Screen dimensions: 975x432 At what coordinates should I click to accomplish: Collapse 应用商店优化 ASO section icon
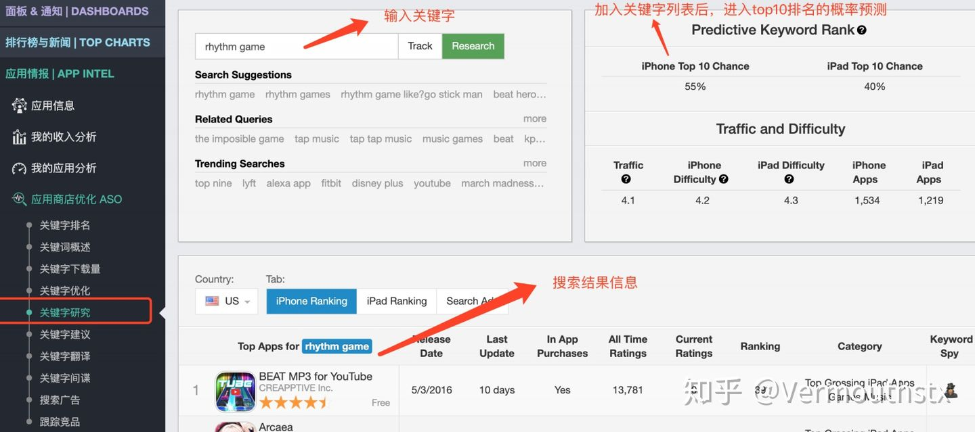pos(19,199)
